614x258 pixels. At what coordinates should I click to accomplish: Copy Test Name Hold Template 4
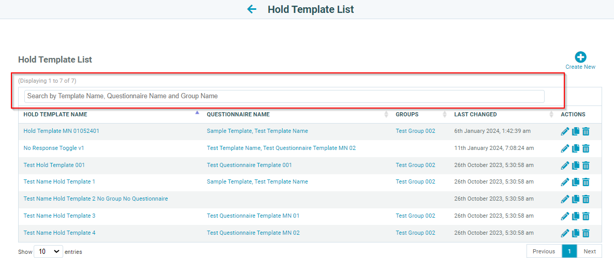point(575,233)
